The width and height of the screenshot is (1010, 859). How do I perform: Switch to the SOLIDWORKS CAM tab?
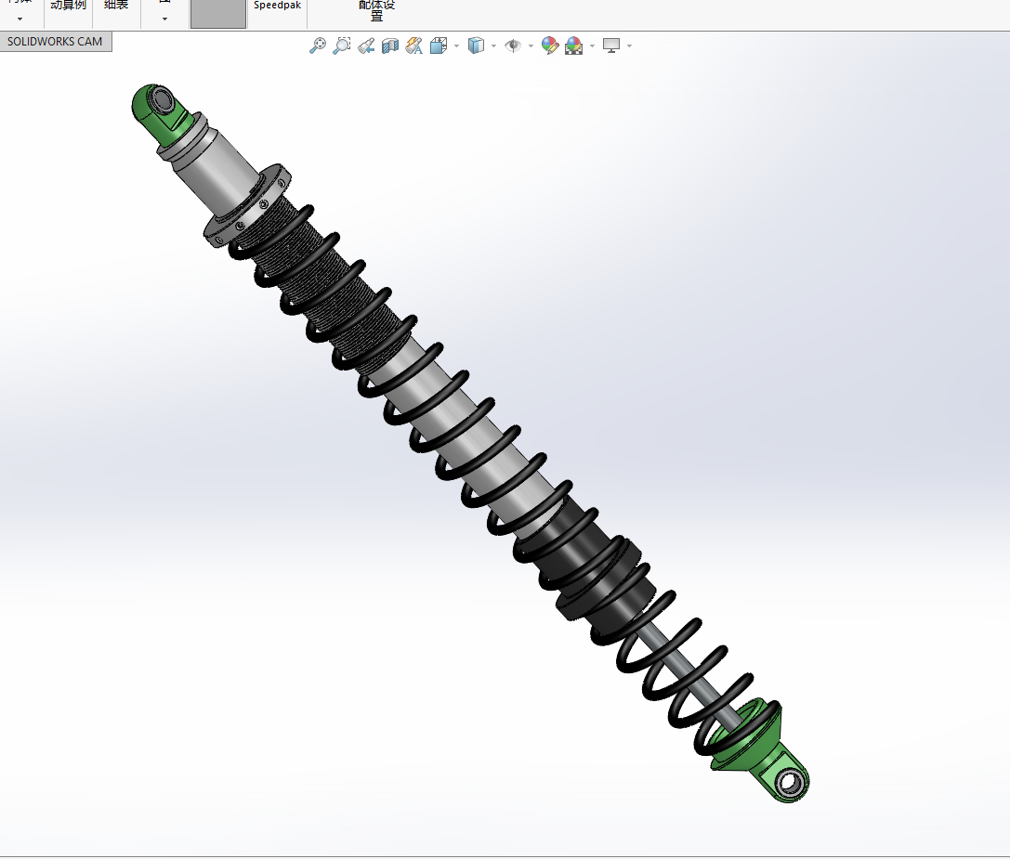click(x=56, y=42)
